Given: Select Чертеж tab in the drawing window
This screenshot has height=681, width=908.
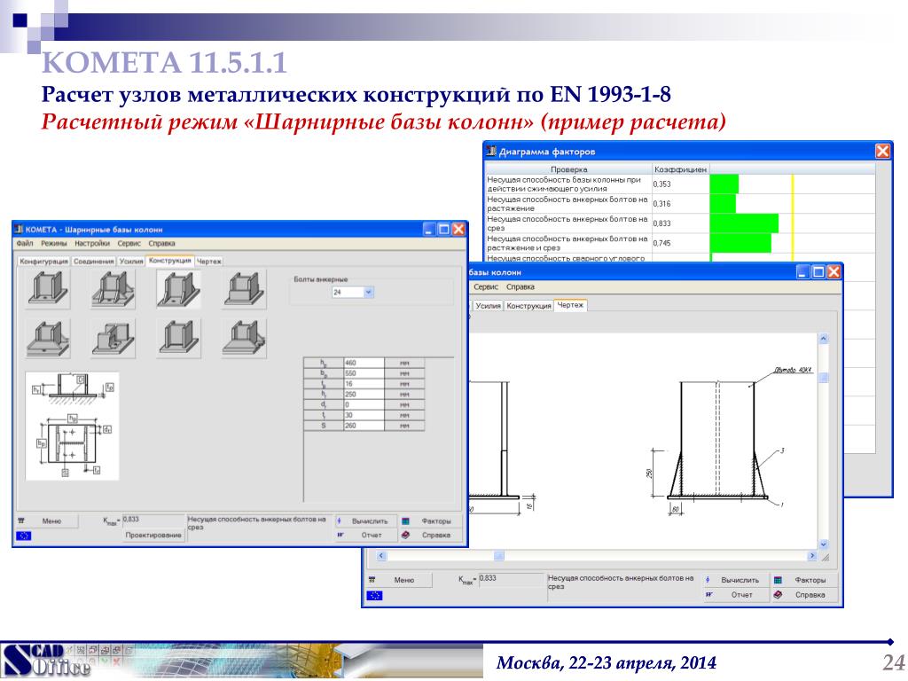Looking at the screenshot, I should click(x=570, y=305).
